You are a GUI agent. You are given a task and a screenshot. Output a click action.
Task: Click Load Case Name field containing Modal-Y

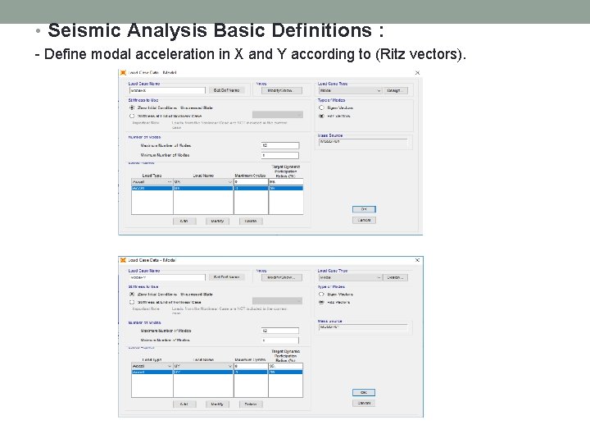pos(167,277)
